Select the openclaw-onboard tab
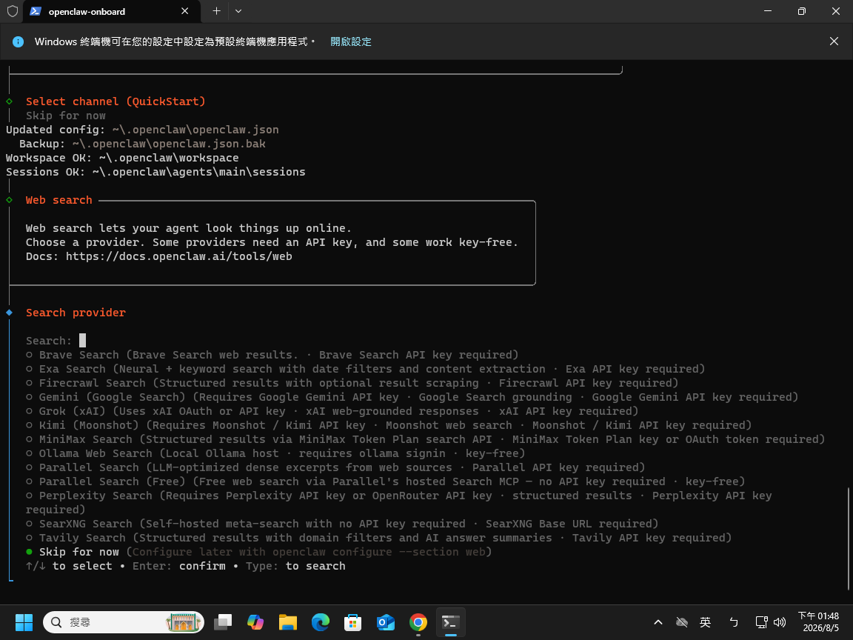 112,11
